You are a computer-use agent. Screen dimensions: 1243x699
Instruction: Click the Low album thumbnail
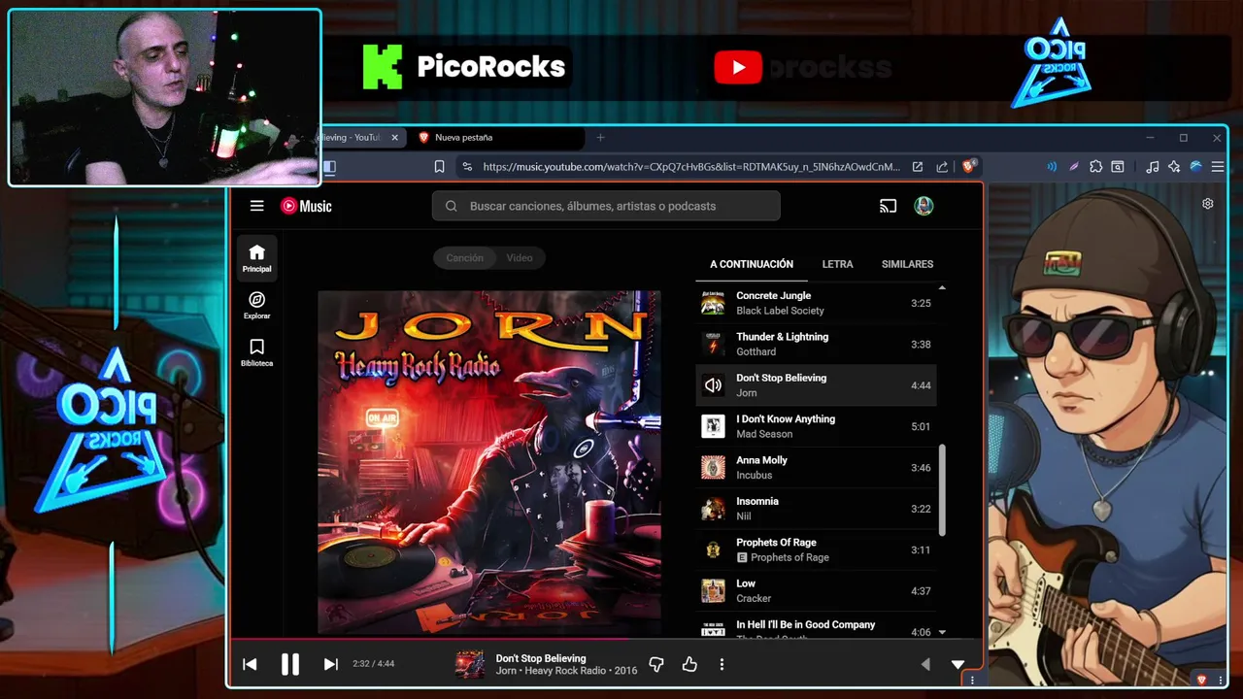(713, 590)
